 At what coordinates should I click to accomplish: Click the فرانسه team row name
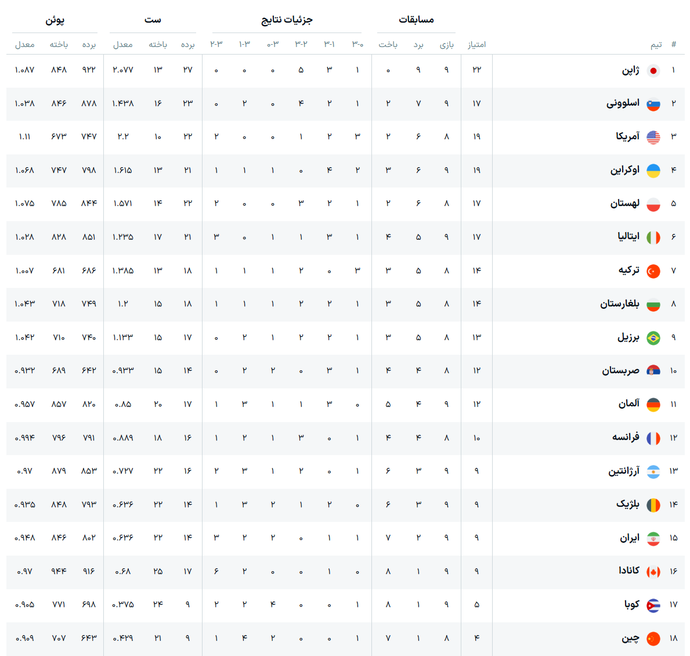(x=626, y=438)
